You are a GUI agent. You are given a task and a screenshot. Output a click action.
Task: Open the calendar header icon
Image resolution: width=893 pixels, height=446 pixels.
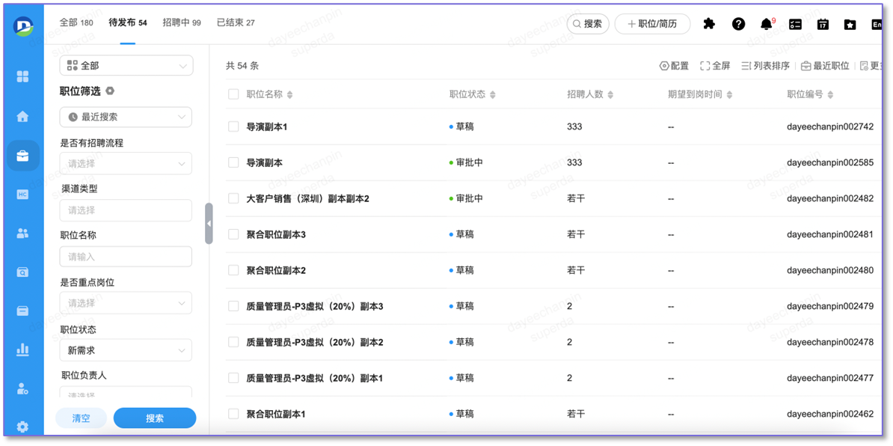[823, 24]
